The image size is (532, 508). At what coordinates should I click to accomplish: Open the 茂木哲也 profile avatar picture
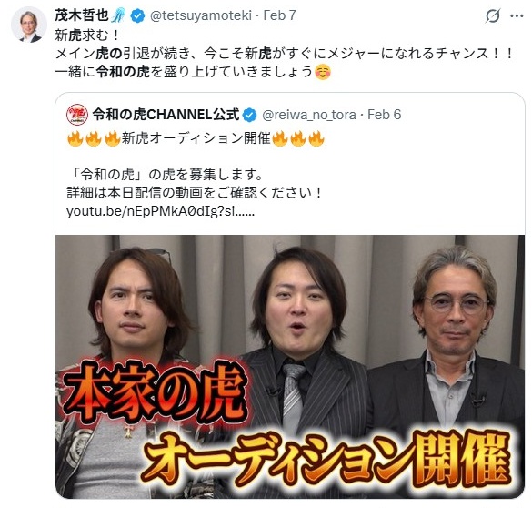tap(29, 25)
